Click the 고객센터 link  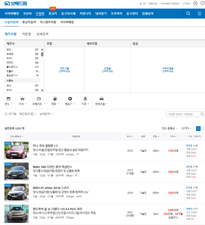(186, 4)
